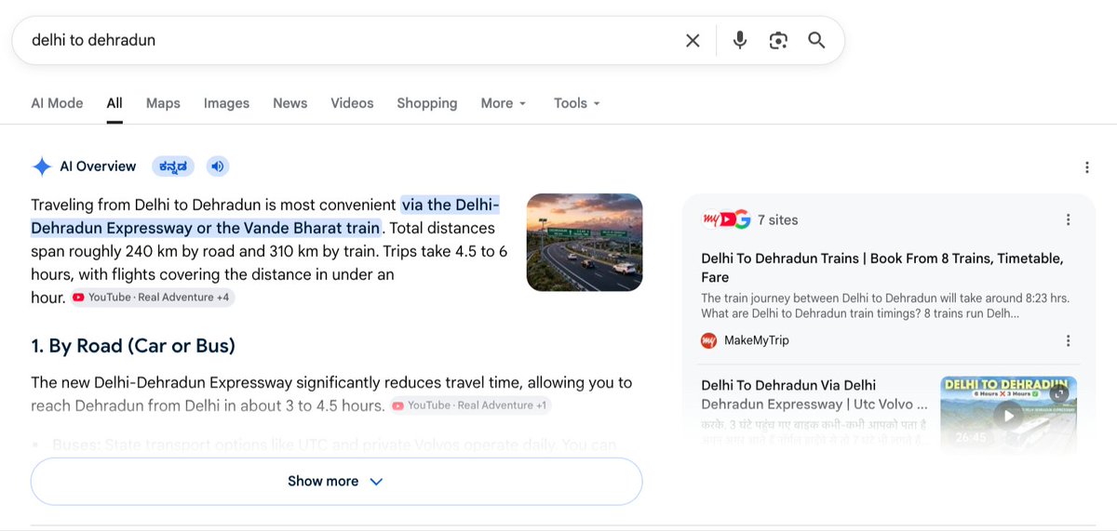
Task: Open the Maps tab
Action: [x=163, y=103]
